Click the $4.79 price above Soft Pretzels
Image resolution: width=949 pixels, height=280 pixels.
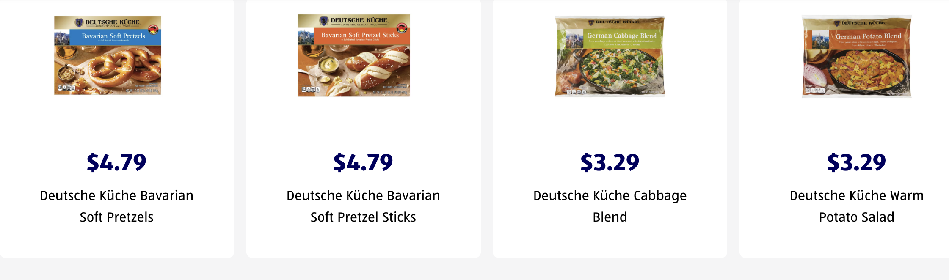pos(116,162)
